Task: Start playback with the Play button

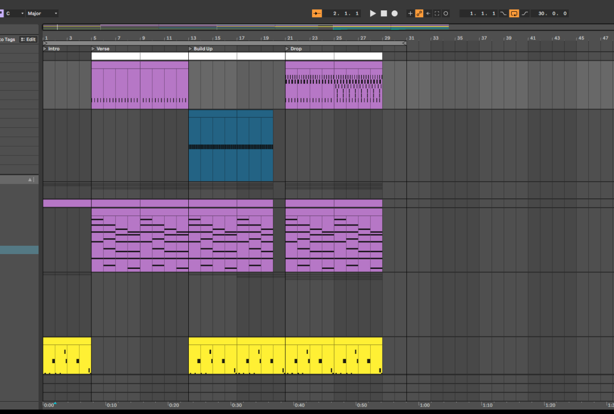Action: coord(373,13)
